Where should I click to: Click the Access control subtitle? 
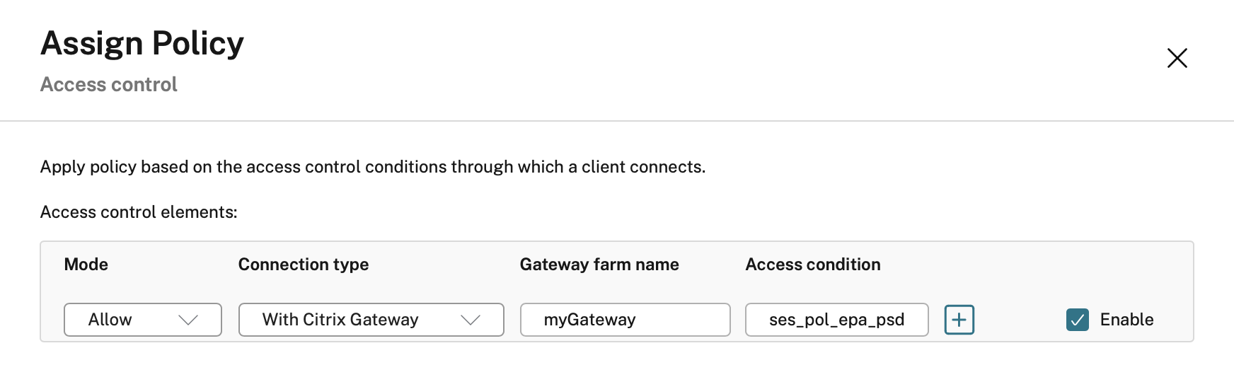point(109,84)
